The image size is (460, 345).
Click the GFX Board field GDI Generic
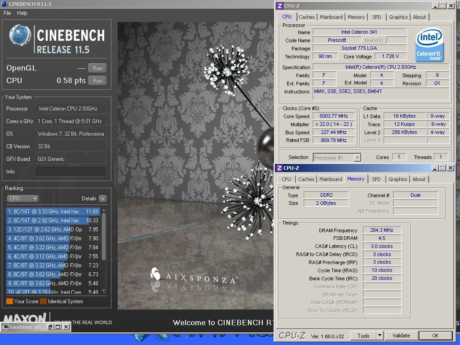(71, 159)
